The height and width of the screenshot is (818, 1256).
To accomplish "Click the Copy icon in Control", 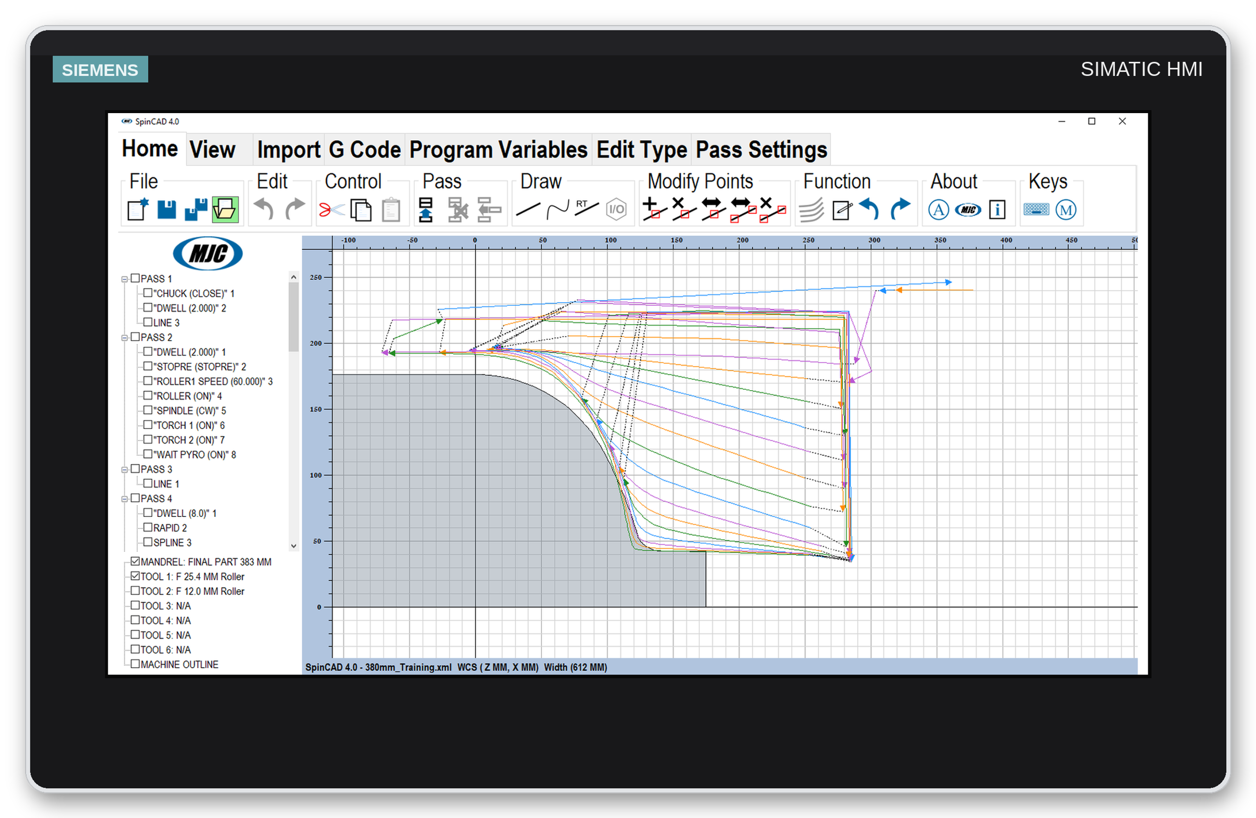I will (361, 209).
